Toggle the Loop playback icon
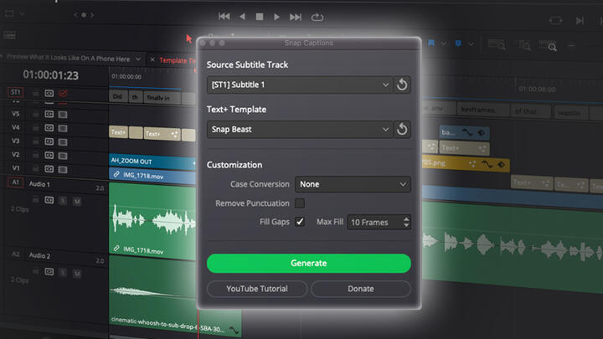The image size is (603, 339). click(317, 16)
